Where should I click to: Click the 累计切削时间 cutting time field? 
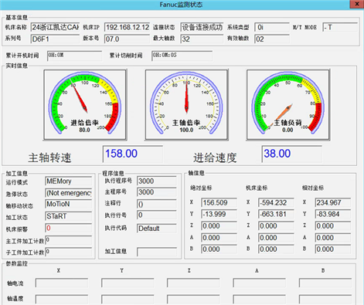click(x=182, y=56)
